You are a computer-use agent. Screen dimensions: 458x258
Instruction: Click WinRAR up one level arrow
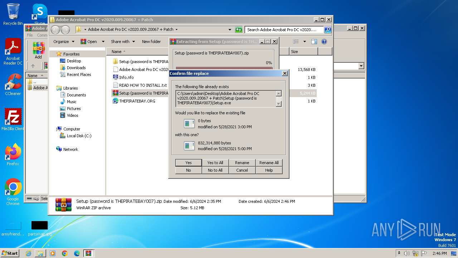[x=33, y=66]
